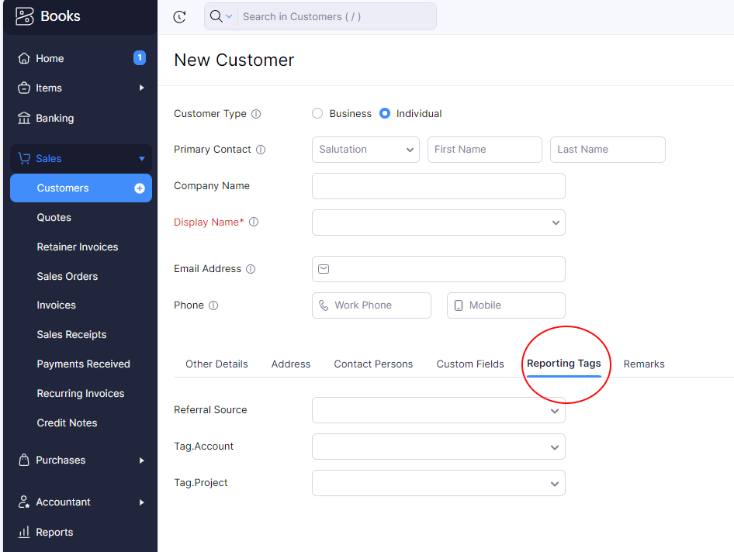Click the Email Address input field

click(438, 269)
